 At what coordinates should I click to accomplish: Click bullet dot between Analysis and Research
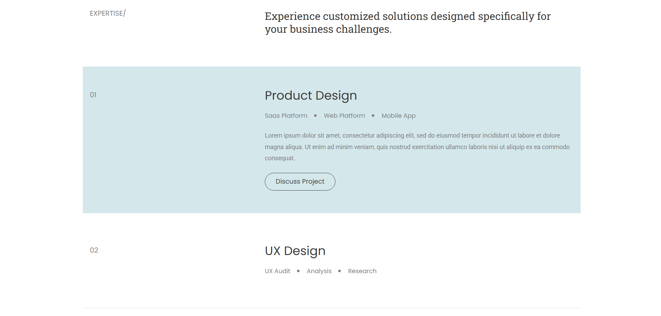coord(340,271)
